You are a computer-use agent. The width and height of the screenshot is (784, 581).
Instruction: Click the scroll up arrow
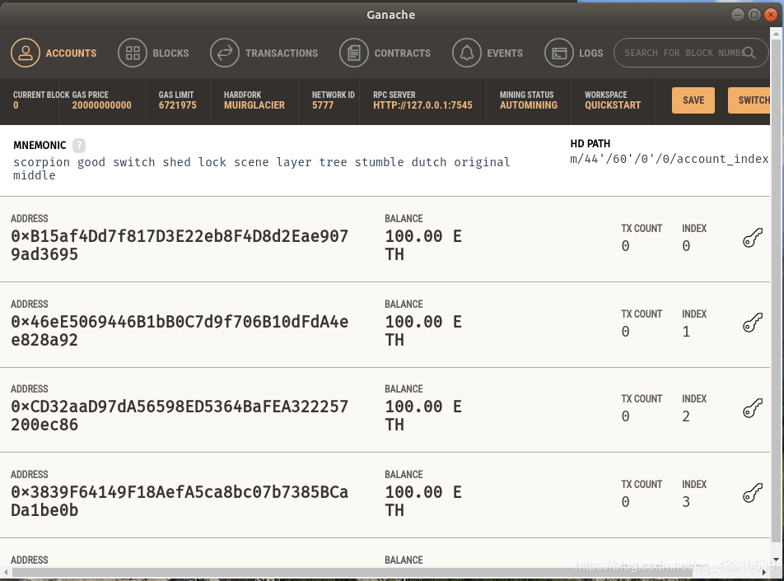776,34
